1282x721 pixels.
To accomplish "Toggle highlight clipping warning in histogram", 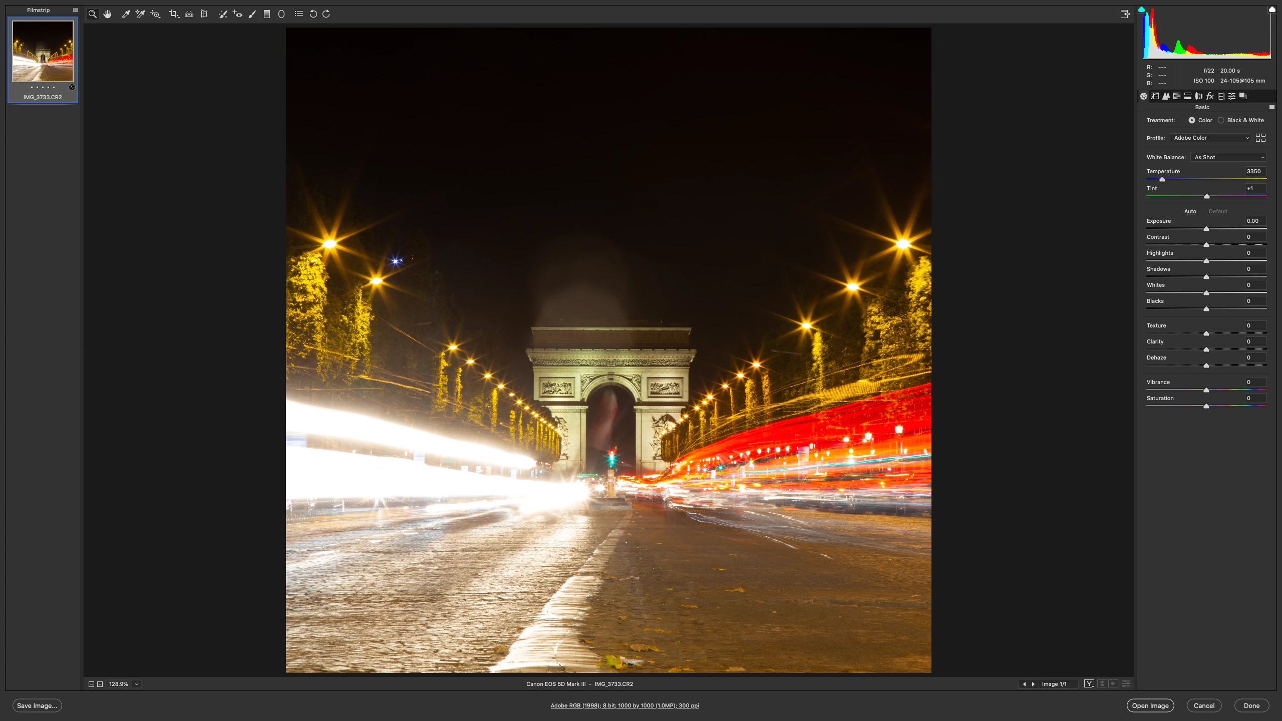I will (1272, 10).
